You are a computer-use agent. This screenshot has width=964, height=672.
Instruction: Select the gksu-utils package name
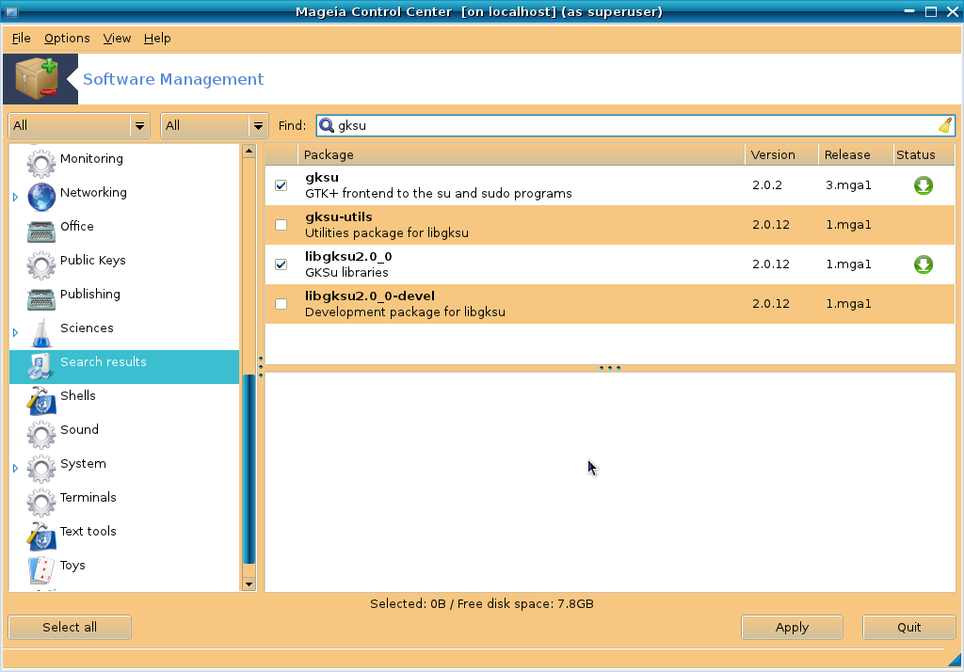[x=339, y=217]
